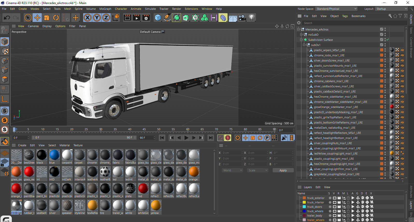The image size is (414, 222).
Task: Activate the Rotate tool
Action: 56,18
